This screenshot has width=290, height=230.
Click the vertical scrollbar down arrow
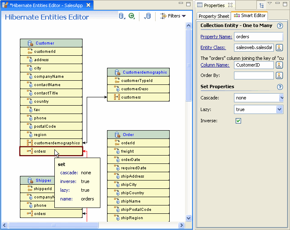point(188,218)
